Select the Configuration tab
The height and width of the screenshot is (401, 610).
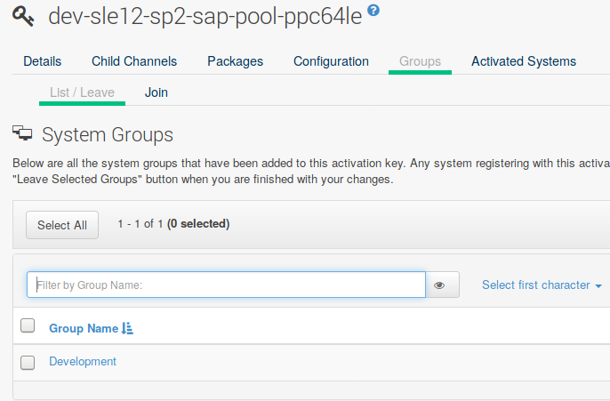point(331,61)
